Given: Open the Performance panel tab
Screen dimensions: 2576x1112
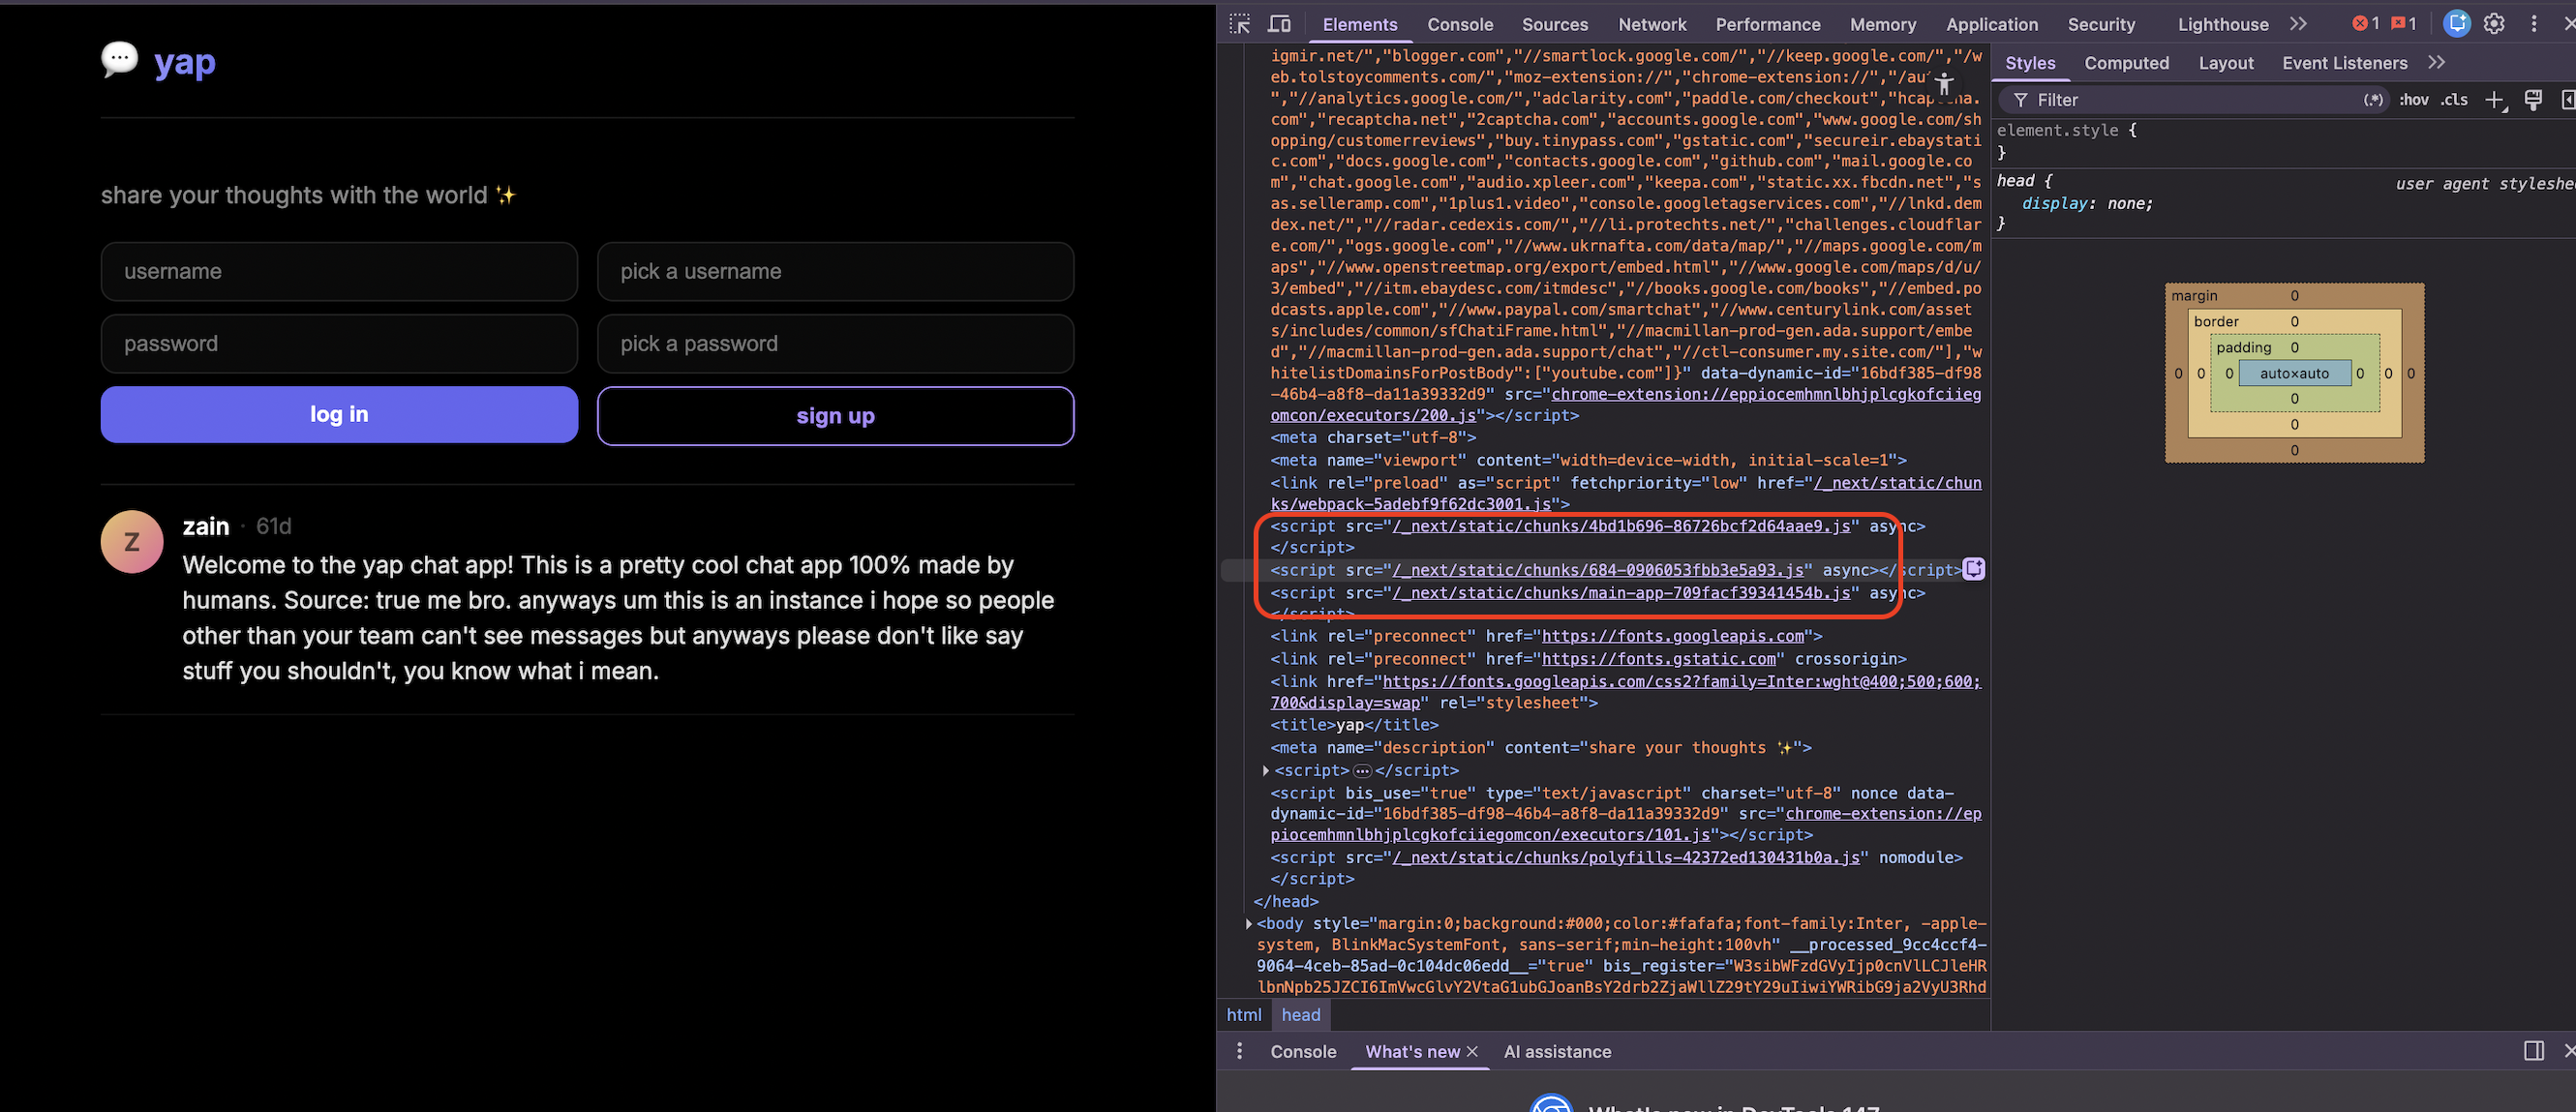Looking at the screenshot, I should click(x=1768, y=24).
